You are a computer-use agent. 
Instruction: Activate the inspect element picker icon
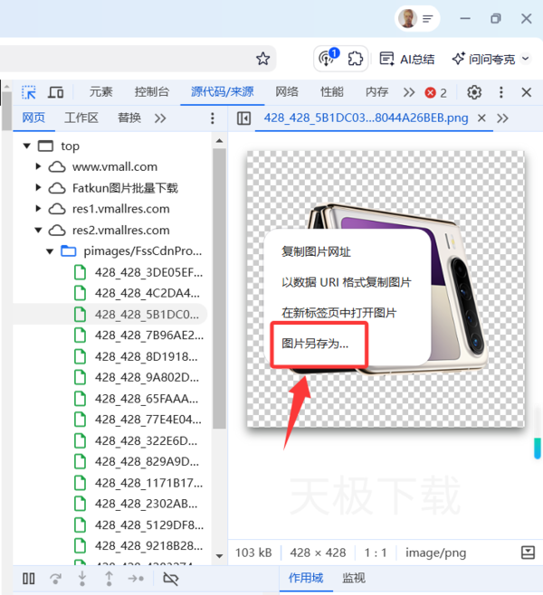pyautogui.click(x=29, y=92)
